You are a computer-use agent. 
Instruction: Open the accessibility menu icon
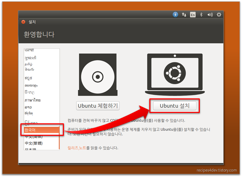(x=175, y=15)
